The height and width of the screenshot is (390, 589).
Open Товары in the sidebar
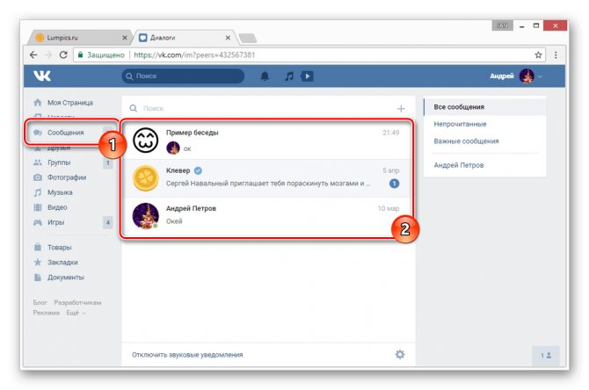tap(60, 248)
